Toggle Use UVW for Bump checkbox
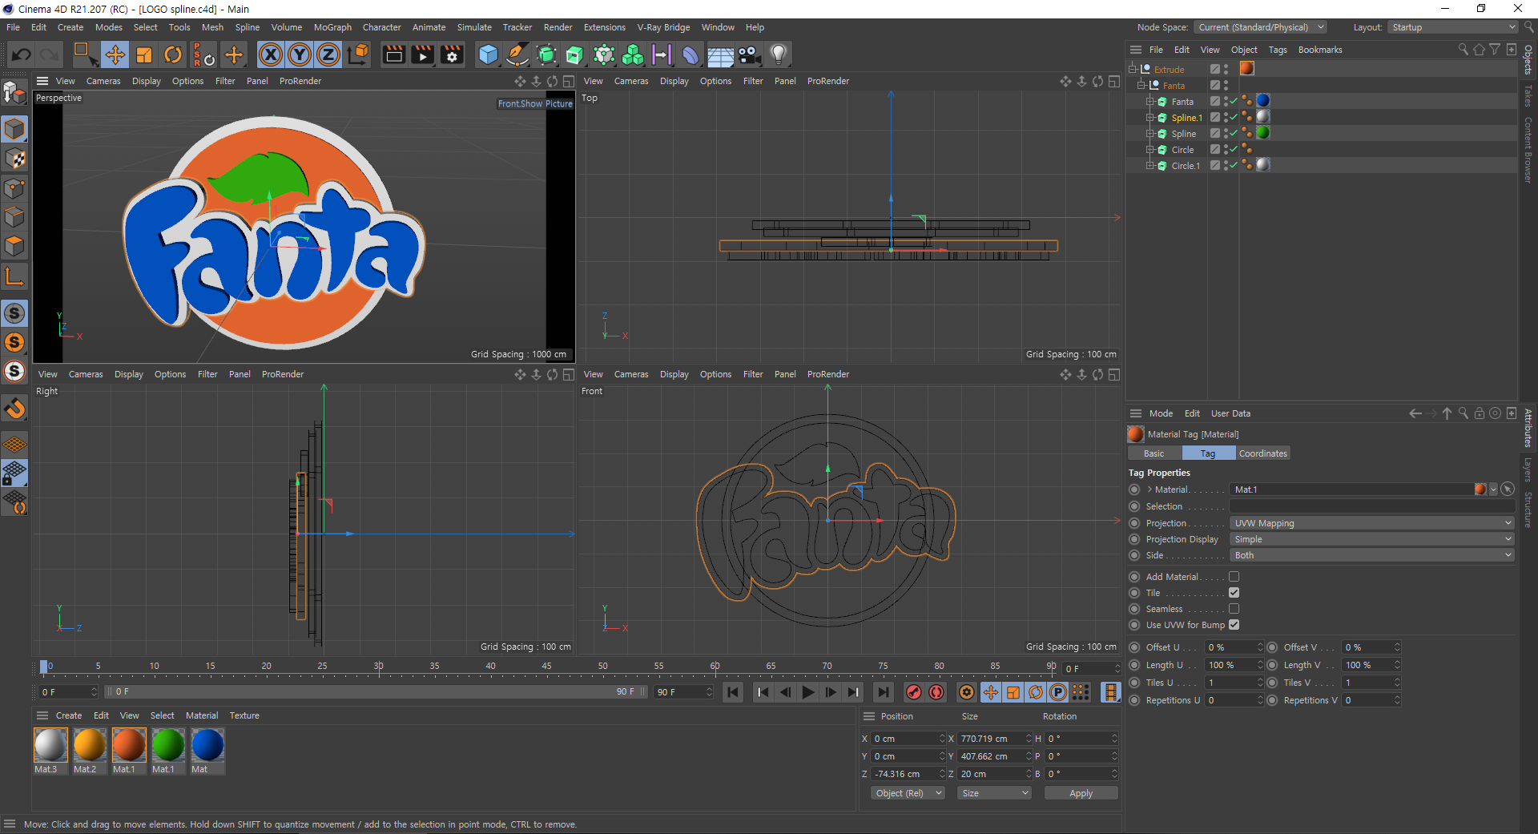Viewport: 1538px width, 834px height. [1234, 625]
